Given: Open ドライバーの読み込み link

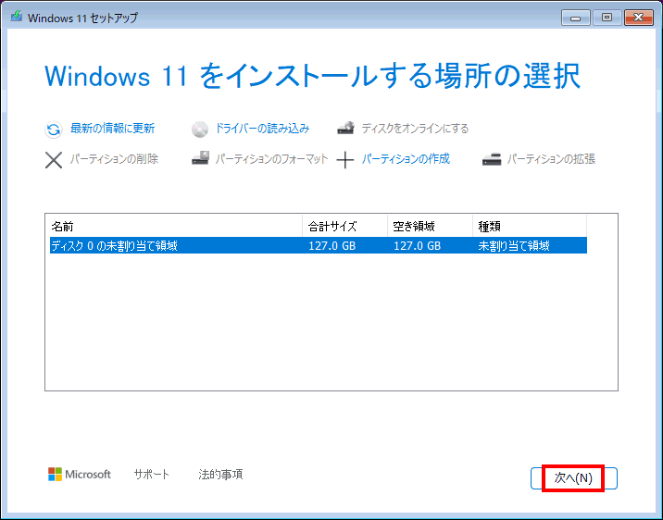Looking at the screenshot, I should 263,129.
